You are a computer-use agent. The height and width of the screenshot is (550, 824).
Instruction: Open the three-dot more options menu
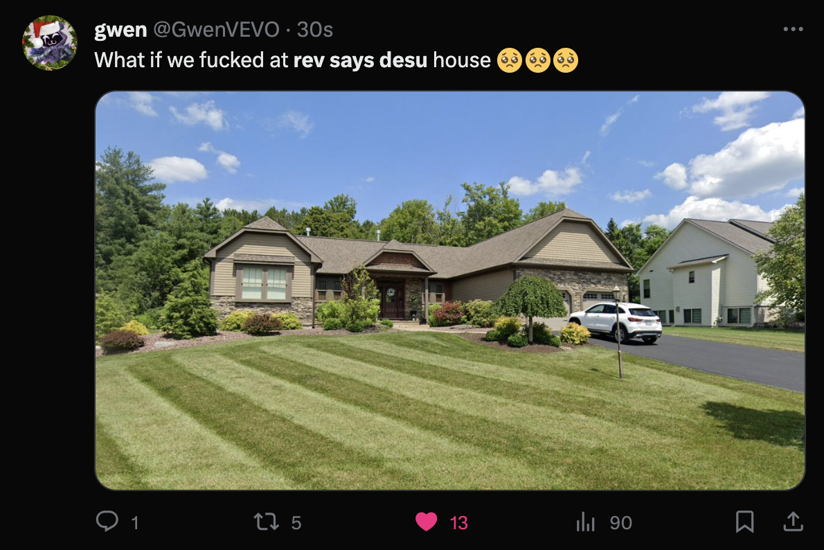pos(793,29)
